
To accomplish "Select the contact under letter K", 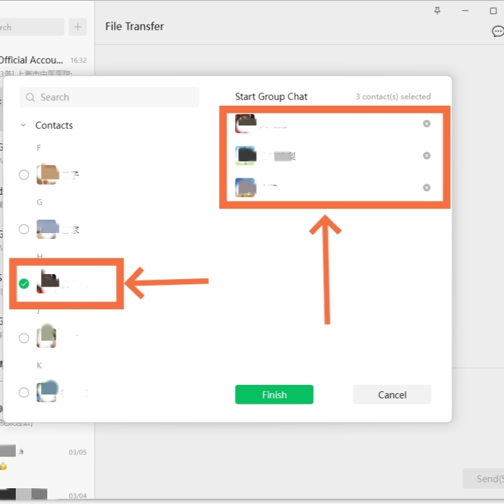I will (24, 392).
